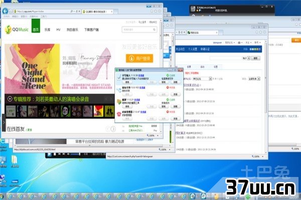Viewport: 301px width, 200px height.
Task: Click 马上登录 link at QQ Music top right
Action: point(142,22)
